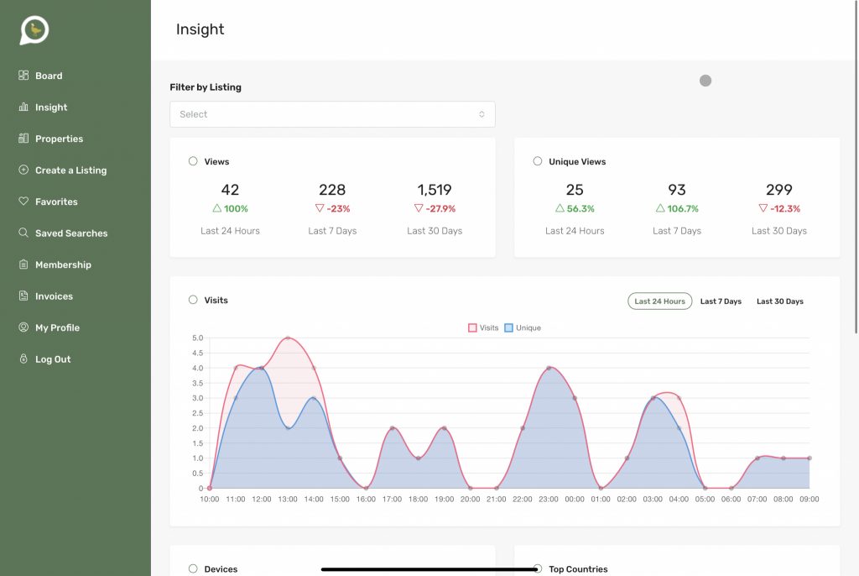Toggle the Unique legend series
Viewport: 859px width, 576px height.
523,328
